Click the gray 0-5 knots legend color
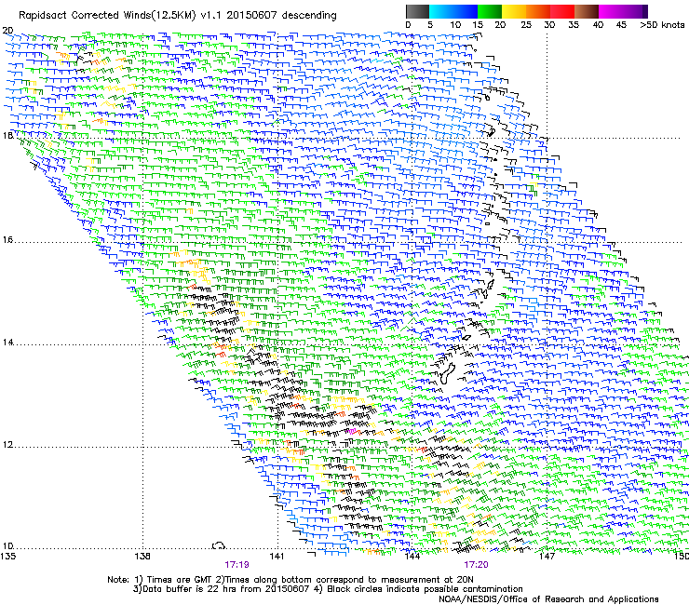 coord(417,11)
